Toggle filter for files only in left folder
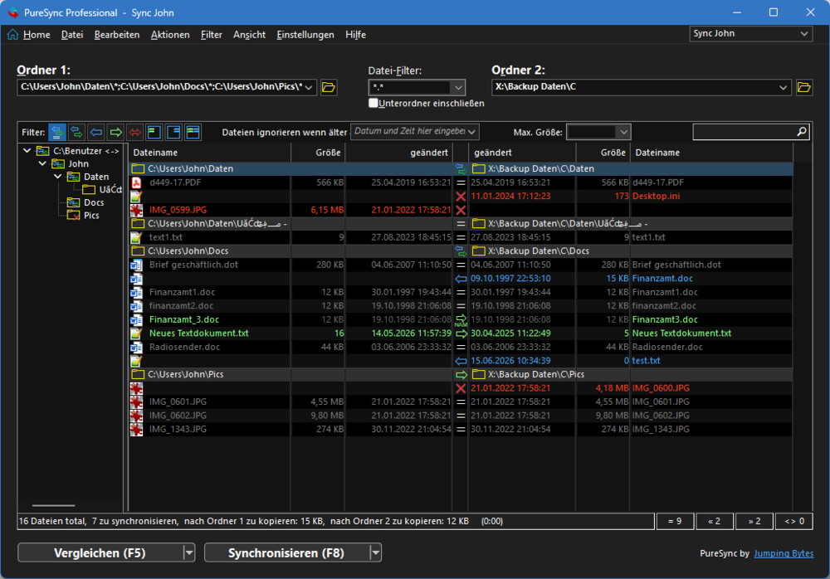 point(154,132)
